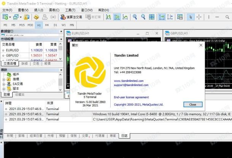
Task: Switch chart to candlestick icon
Action: pyautogui.click(x=117, y=17)
